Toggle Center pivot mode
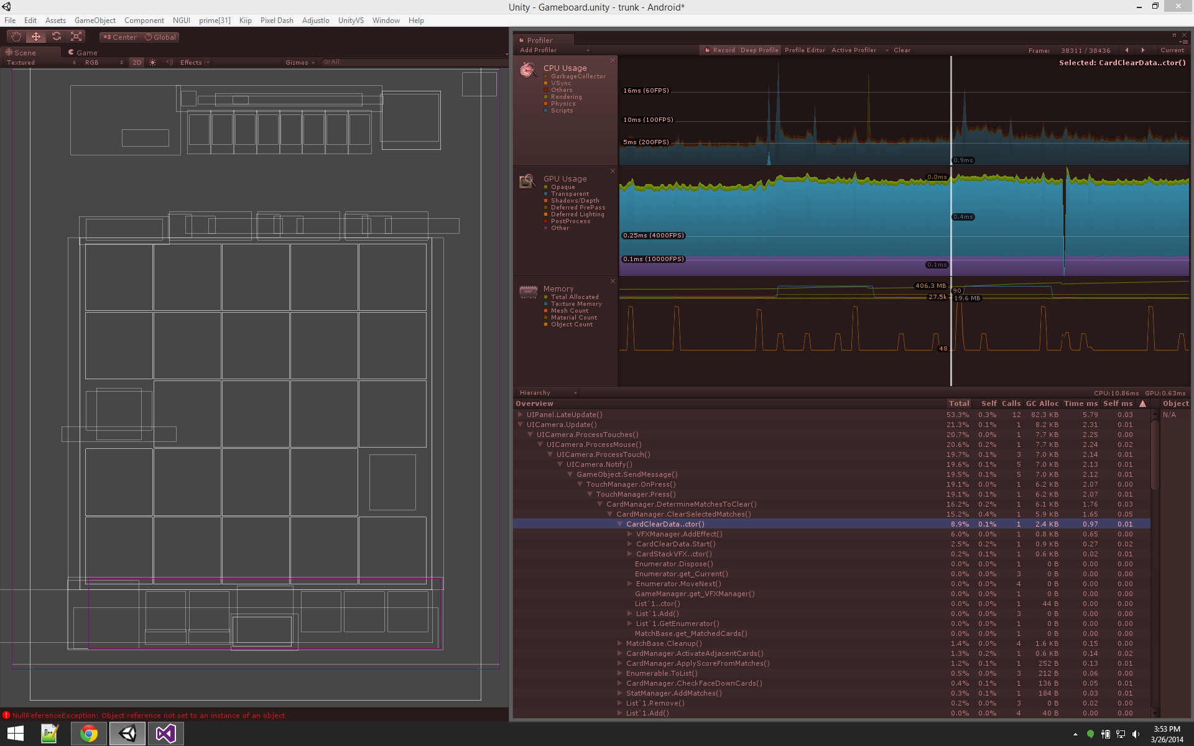The width and height of the screenshot is (1194, 746). pos(120,37)
